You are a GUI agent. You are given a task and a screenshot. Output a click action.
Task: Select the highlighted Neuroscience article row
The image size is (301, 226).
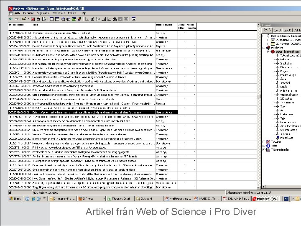pos(93,113)
